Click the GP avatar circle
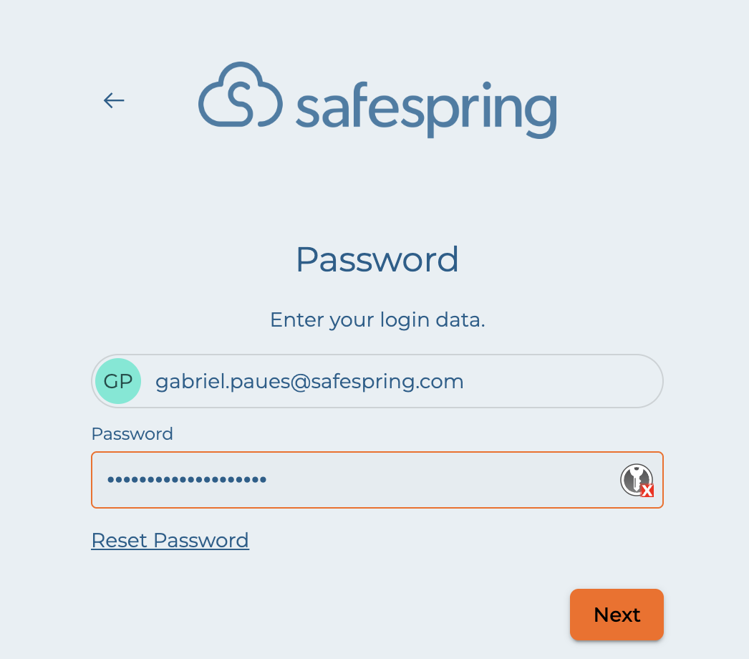Viewport: 749px width, 659px height. pyautogui.click(x=118, y=381)
